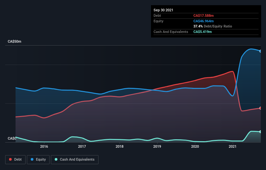The width and height of the screenshot is (266, 170).
Task: Click the CA$0 y-axis label
Action: coord(12,138)
